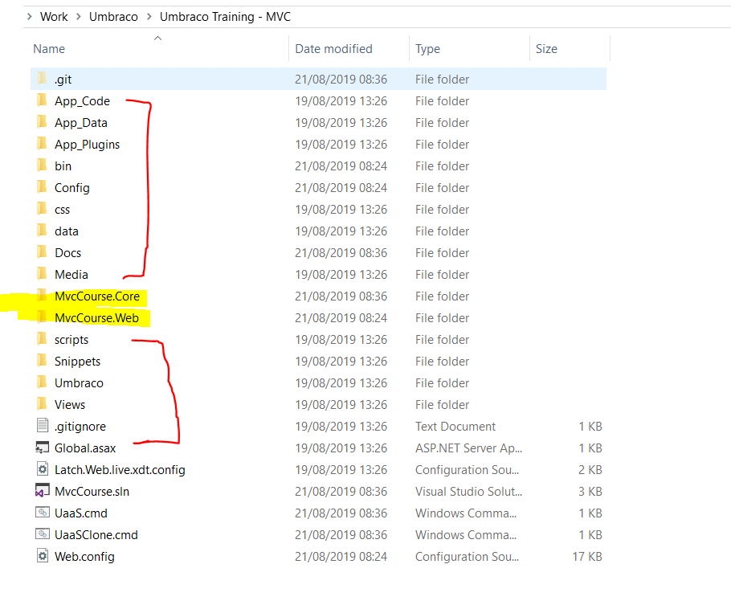Click the 17 KB size of Web.config
Screen dimensions: 731x605
[x=587, y=557]
